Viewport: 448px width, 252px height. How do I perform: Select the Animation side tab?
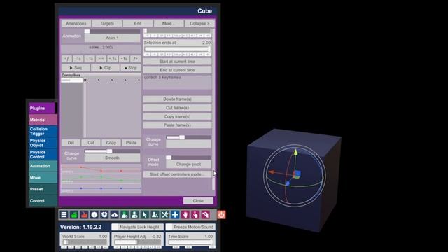(x=43, y=166)
